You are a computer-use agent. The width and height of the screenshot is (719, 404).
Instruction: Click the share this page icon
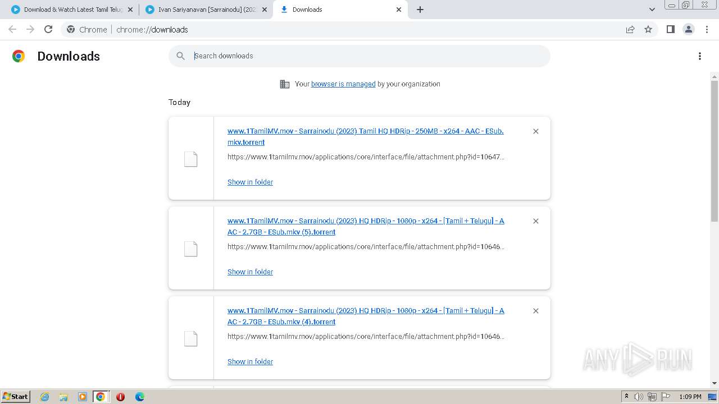[630, 29]
